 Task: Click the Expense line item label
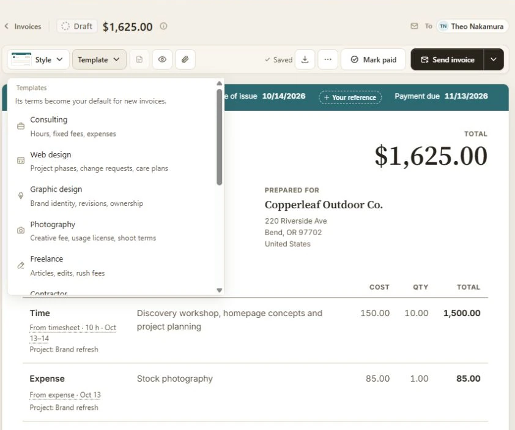(x=47, y=379)
